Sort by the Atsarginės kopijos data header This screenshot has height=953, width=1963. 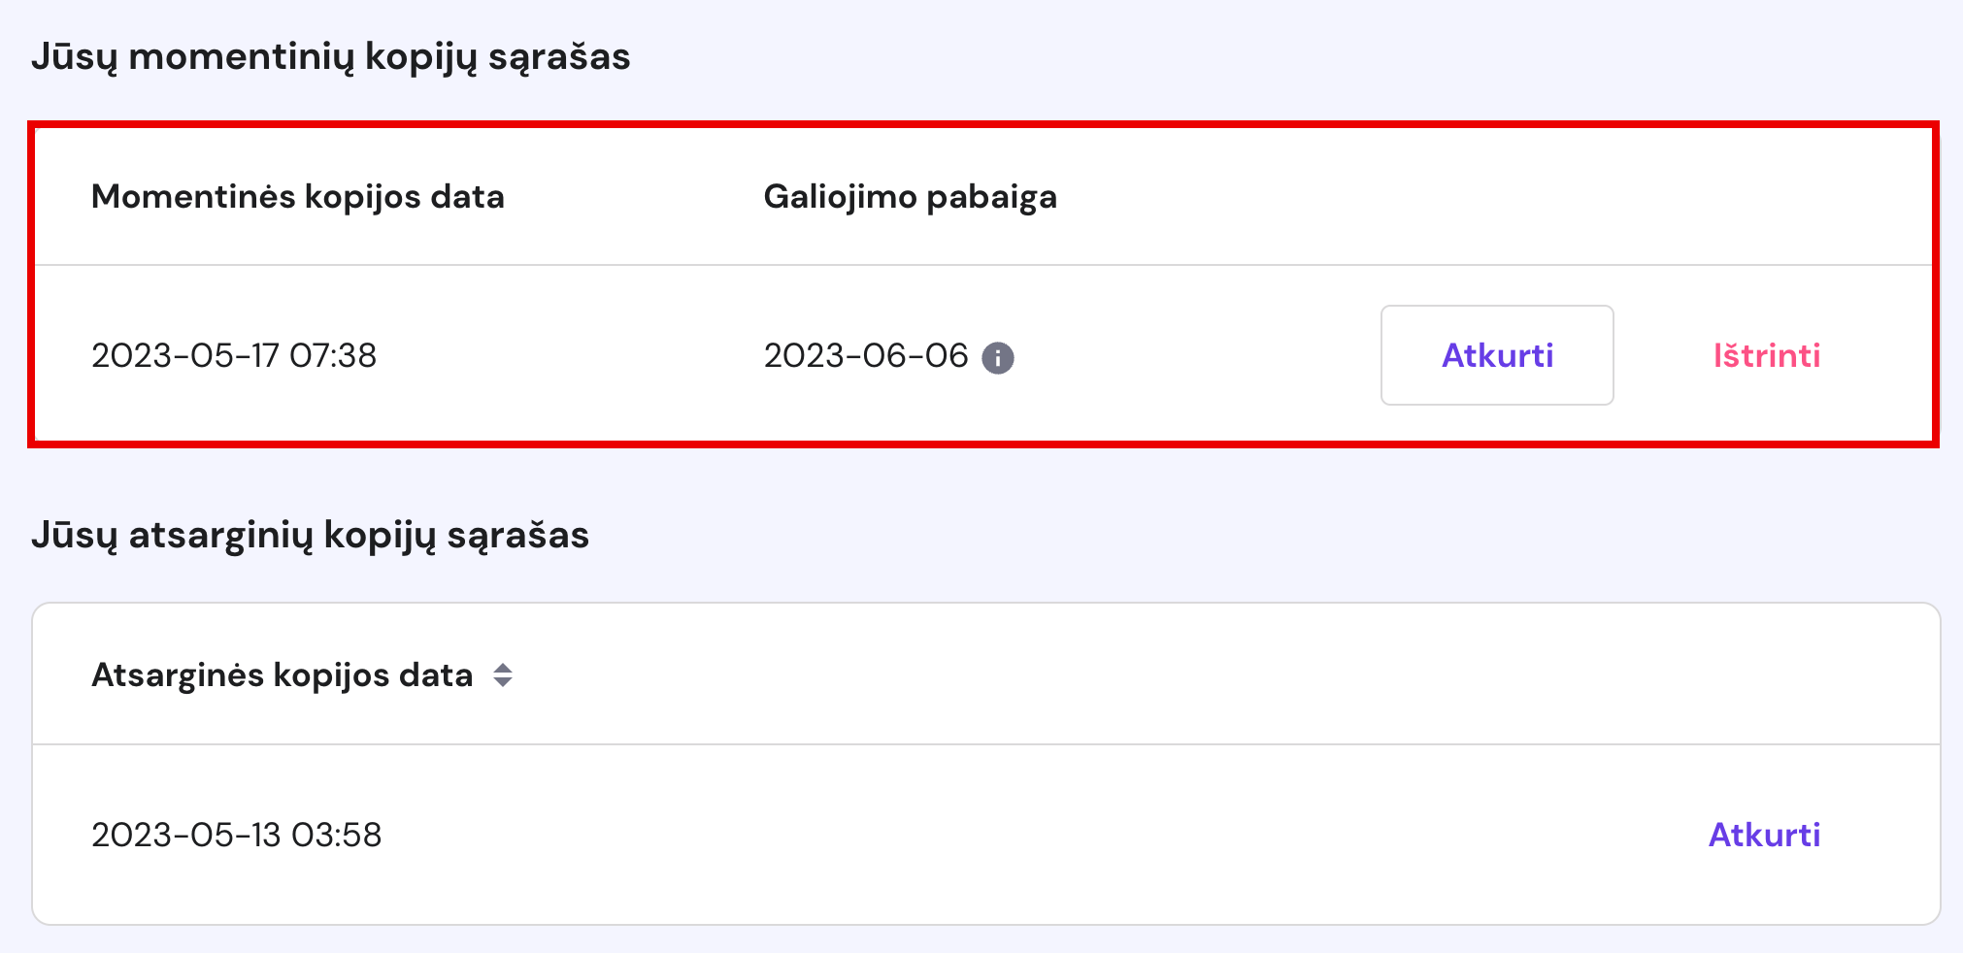click(282, 675)
